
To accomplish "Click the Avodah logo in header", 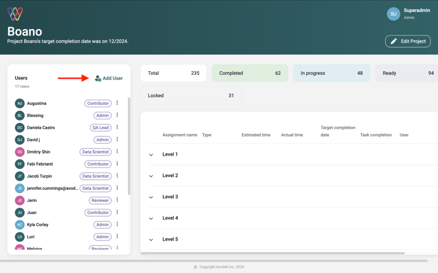I will coord(15,13).
